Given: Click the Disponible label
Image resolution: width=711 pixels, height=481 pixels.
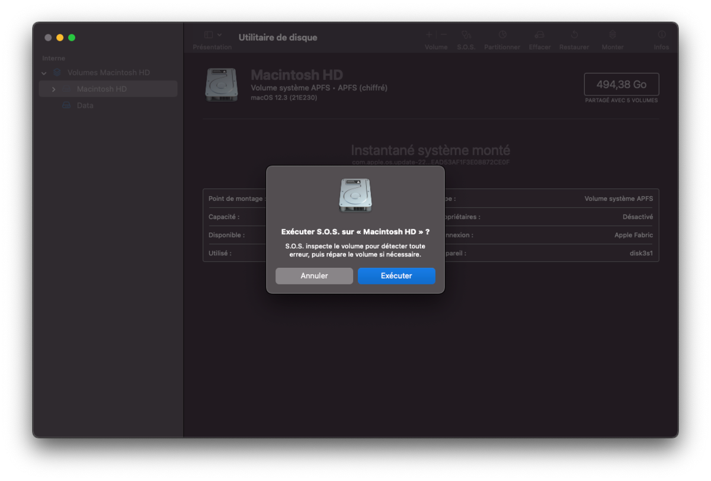Looking at the screenshot, I should [226, 235].
